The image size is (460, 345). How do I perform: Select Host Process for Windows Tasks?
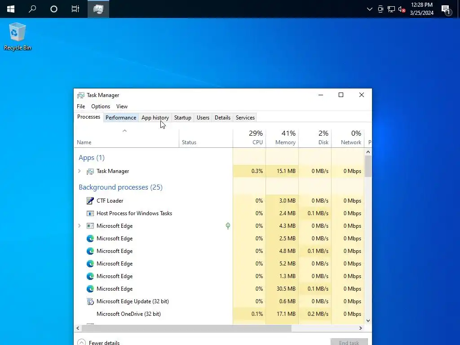[x=219, y=213]
